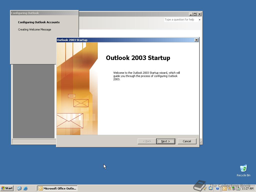Image resolution: width=256 pixels, height=192 pixels.
Task: Click the welcome paragraph text in the wizard
Action: click(146, 76)
